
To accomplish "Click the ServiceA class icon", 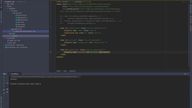I will [16, 25].
